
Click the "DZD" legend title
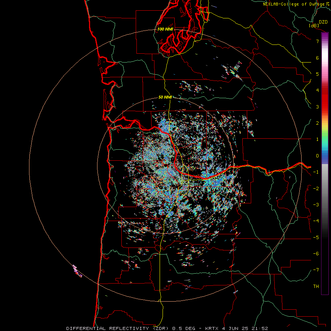tap(323, 22)
